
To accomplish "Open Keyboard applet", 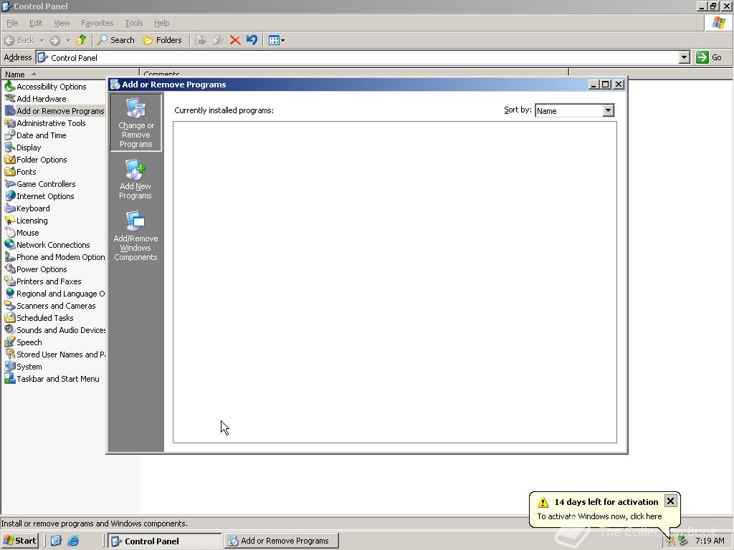I will tap(27, 208).
